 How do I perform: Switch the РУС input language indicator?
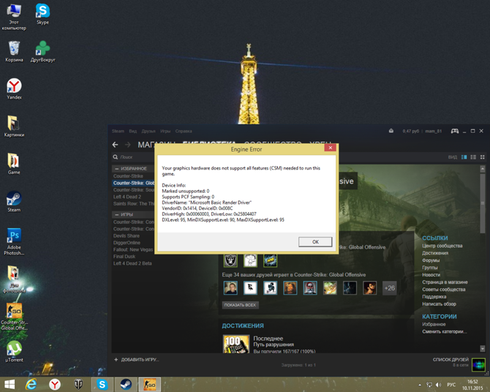tap(451, 385)
